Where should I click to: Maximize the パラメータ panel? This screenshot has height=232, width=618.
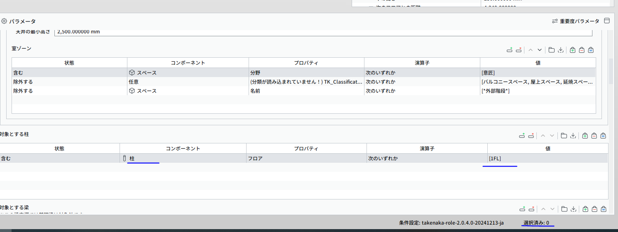606,21
